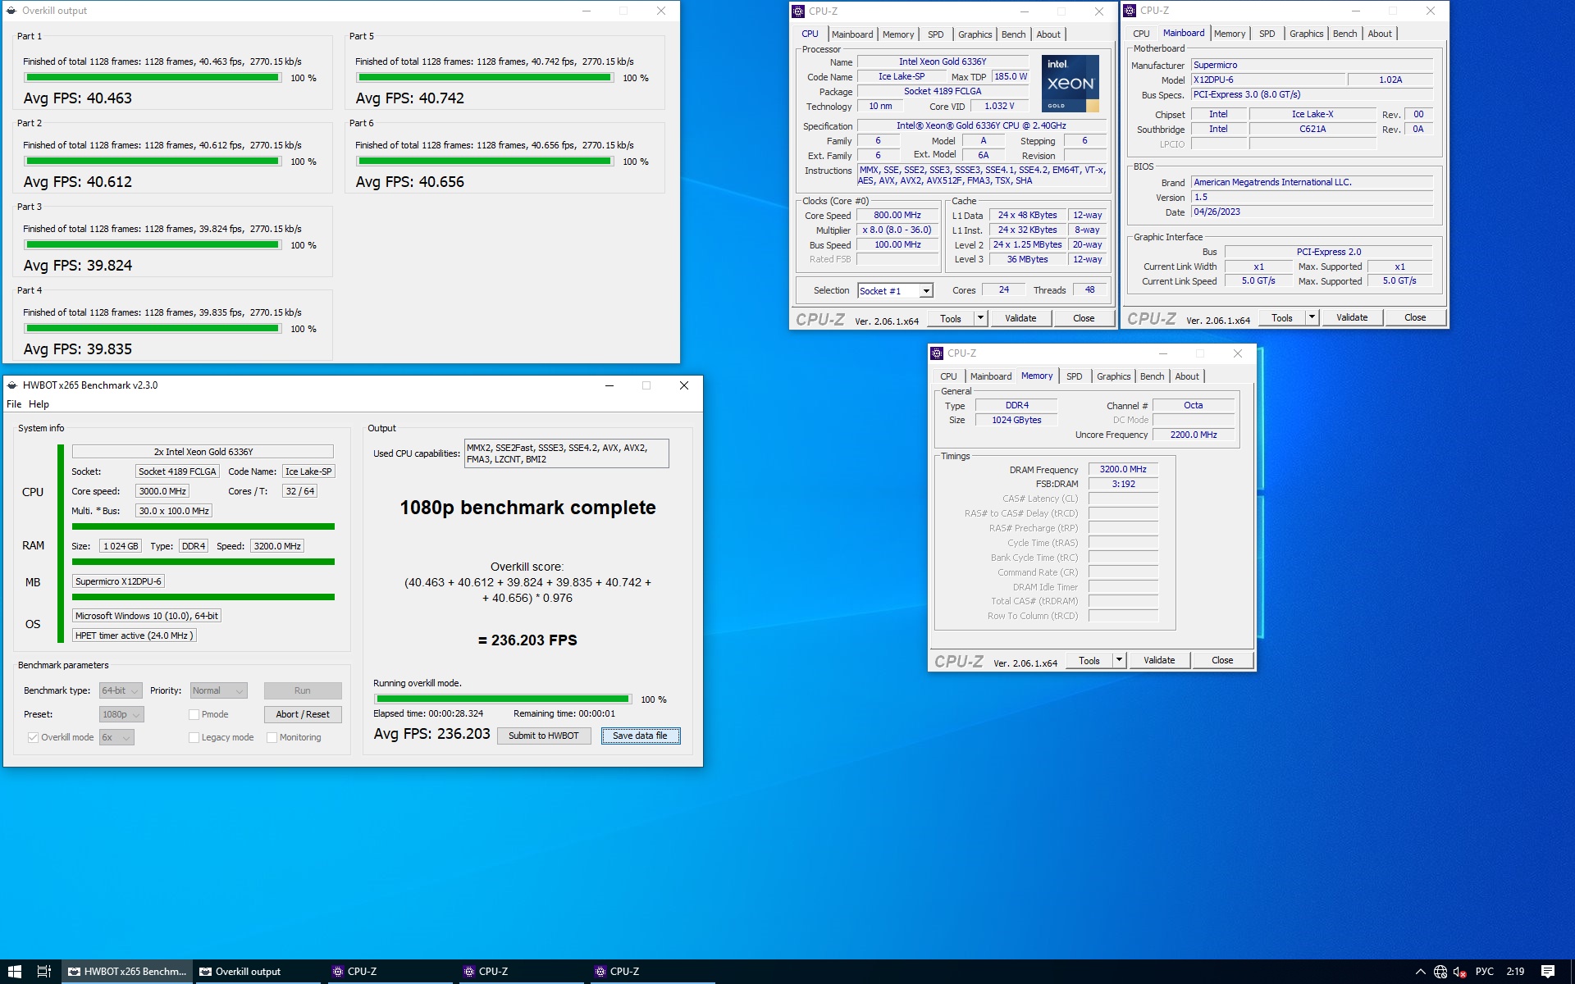Click HWBOT x265 Benchmark title bar icon
The image size is (1575, 984).
point(11,385)
